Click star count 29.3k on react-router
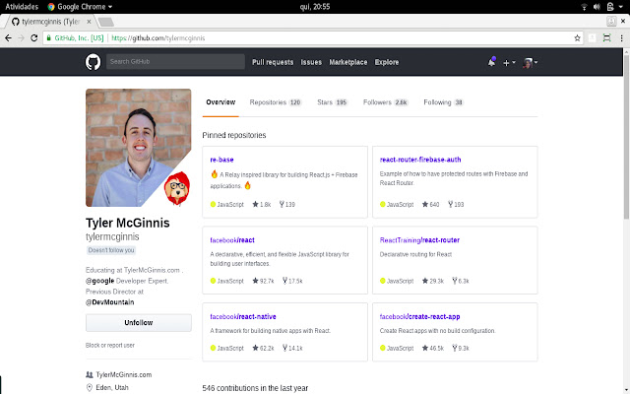 (x=433, y=281)
